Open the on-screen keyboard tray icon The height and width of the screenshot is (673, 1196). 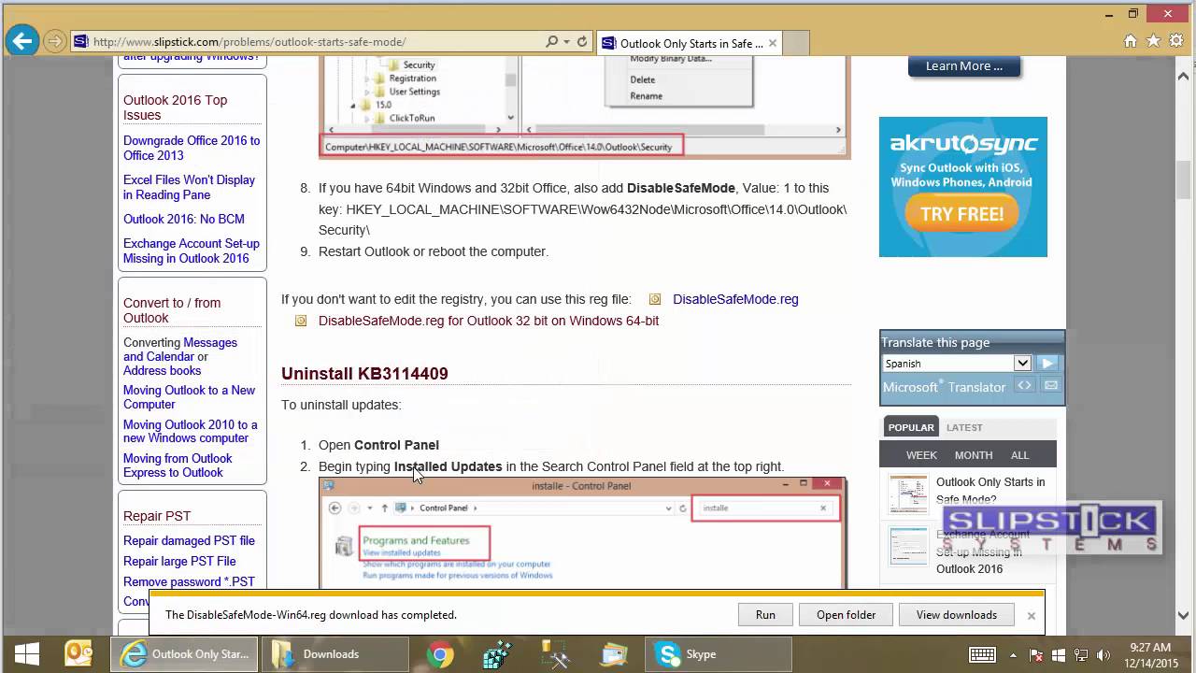pos(982,654)
